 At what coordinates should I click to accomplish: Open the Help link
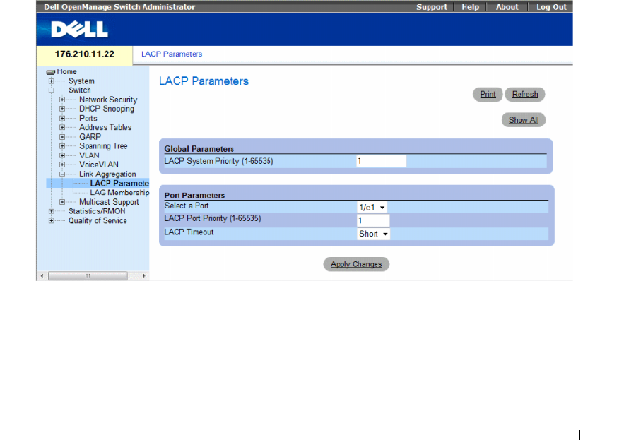[470, 7]
